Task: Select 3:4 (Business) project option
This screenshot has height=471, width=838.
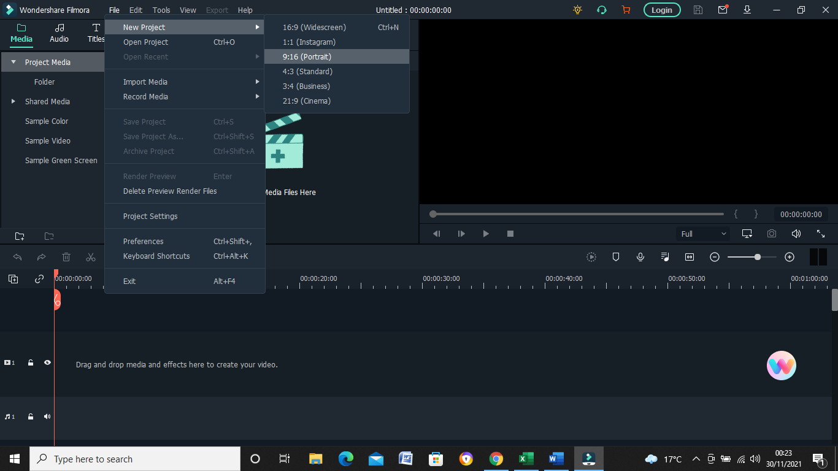Action: pyautogui.click(x=337, y=86)
